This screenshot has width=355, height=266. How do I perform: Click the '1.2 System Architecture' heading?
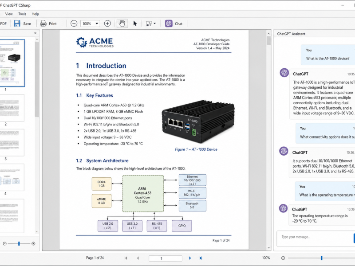tap(103, 160)
